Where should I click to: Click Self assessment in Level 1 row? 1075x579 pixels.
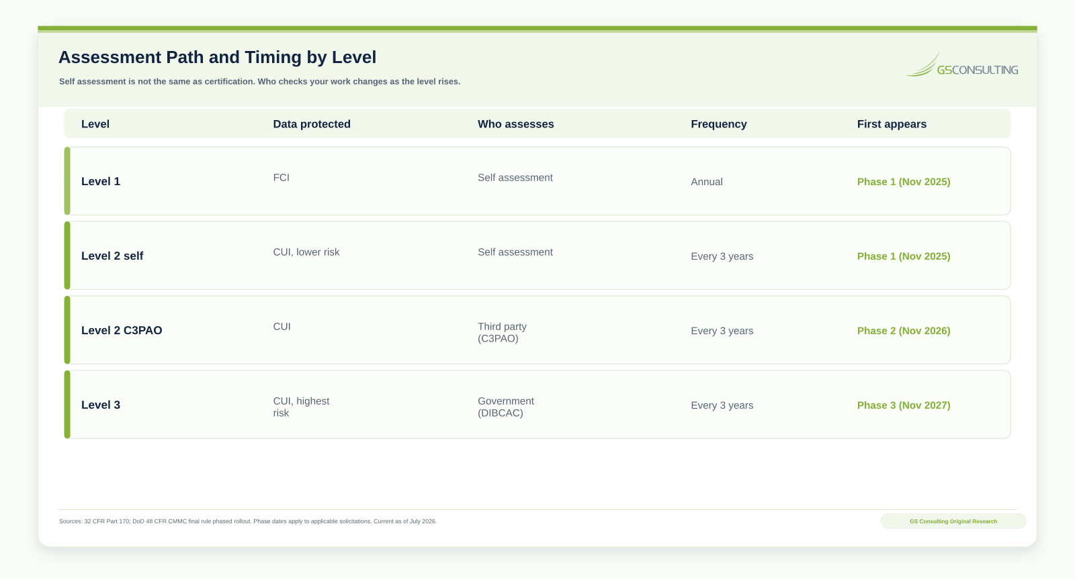coord(515,178)
